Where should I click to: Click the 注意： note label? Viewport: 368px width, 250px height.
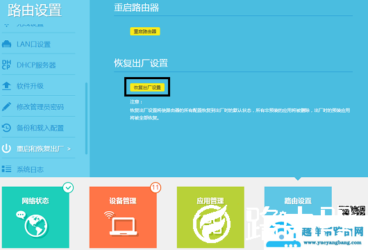(136, 102)
